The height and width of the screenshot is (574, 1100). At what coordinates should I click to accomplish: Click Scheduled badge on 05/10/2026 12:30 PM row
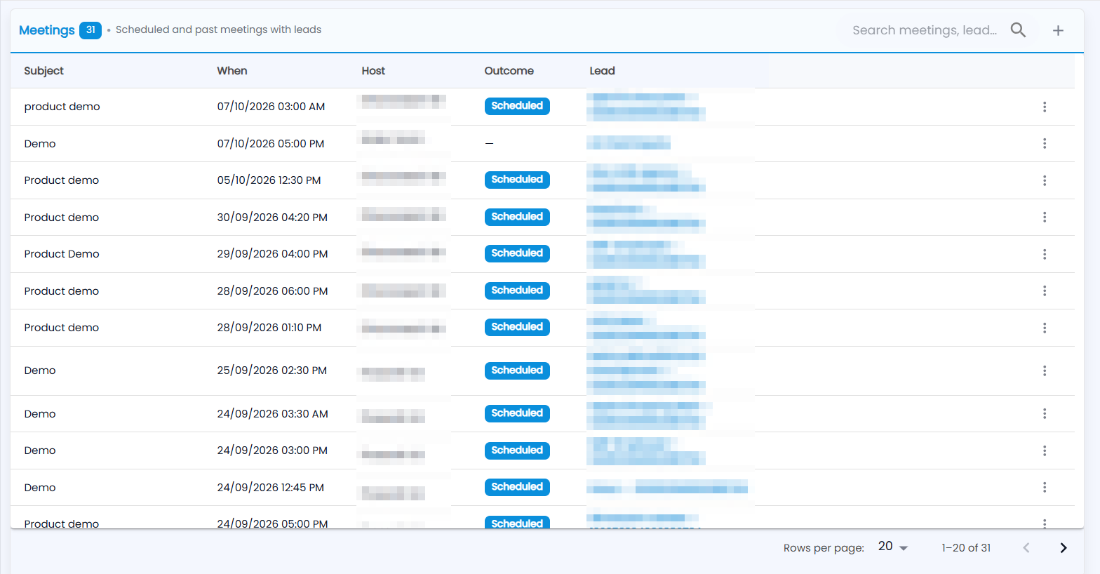tap(517, 180)
